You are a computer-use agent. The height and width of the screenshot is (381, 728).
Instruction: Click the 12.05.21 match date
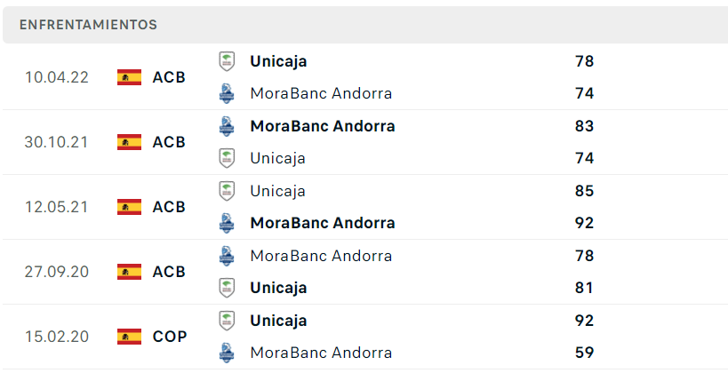pyautogui.click(x=57, y=207)
